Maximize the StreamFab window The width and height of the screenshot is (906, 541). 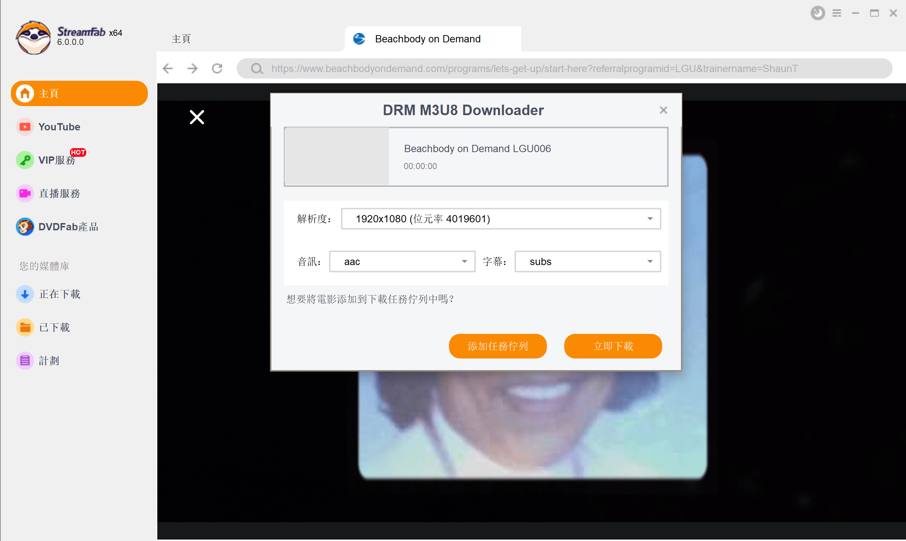[874, 13]
